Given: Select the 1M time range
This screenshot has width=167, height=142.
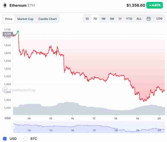Looking at the screenshot, I should point(103,19).
